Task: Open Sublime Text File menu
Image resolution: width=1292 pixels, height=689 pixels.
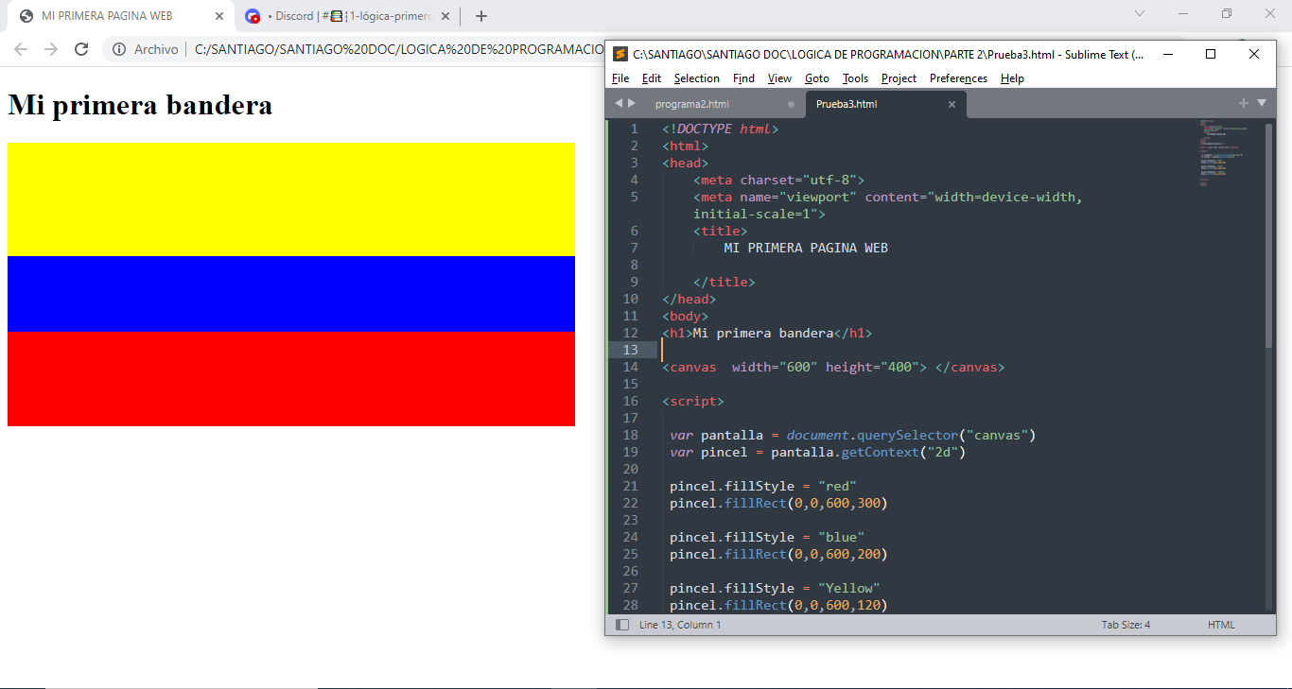Action: (620, 78)
